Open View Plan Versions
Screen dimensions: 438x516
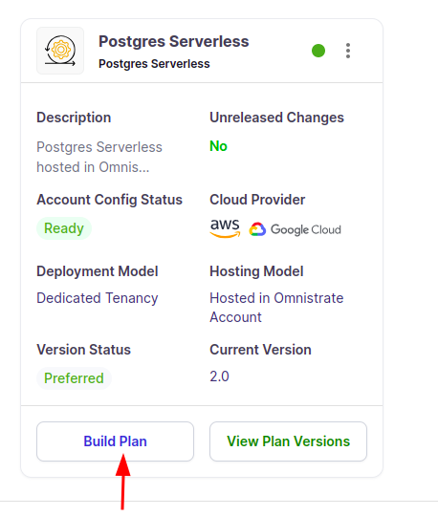click(x=288, y=441)
